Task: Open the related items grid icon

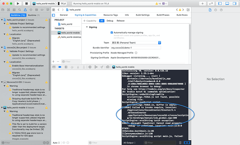Action: tap(54, 10)
